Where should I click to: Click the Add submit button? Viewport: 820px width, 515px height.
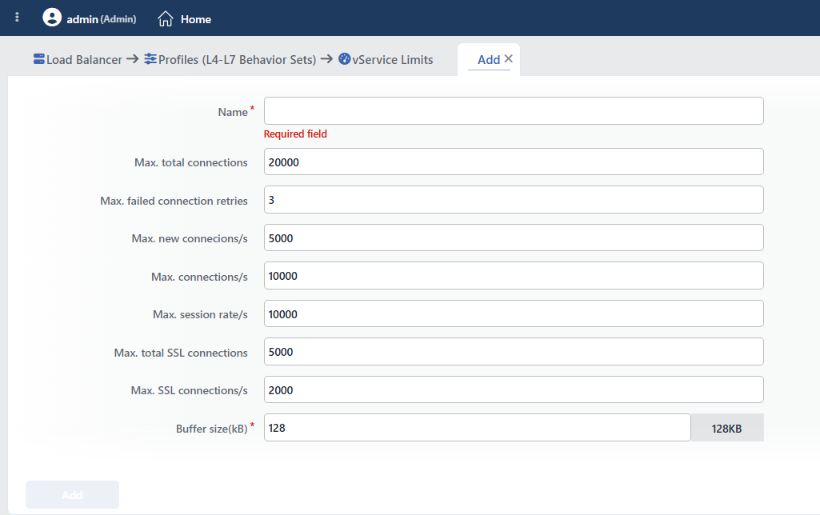click(72, 495)
